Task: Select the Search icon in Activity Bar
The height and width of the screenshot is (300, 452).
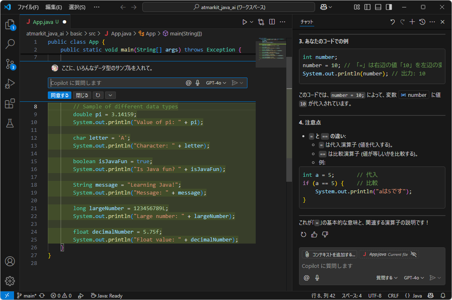Action: [9, 44]
